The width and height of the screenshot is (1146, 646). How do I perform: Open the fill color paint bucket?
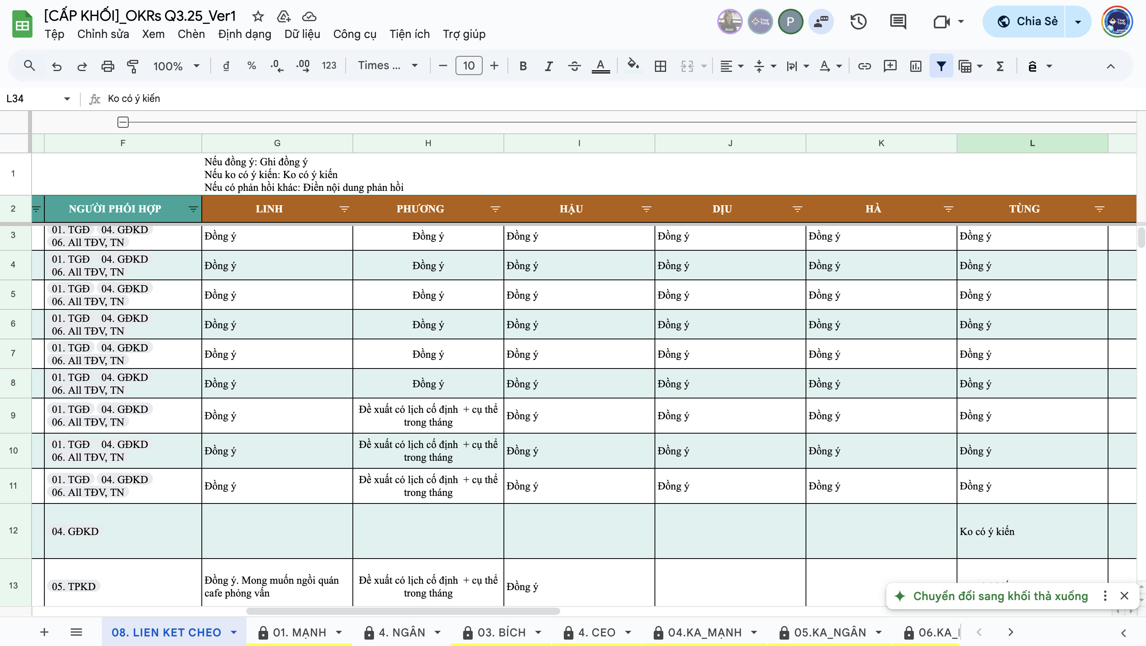tap(633, 65)
